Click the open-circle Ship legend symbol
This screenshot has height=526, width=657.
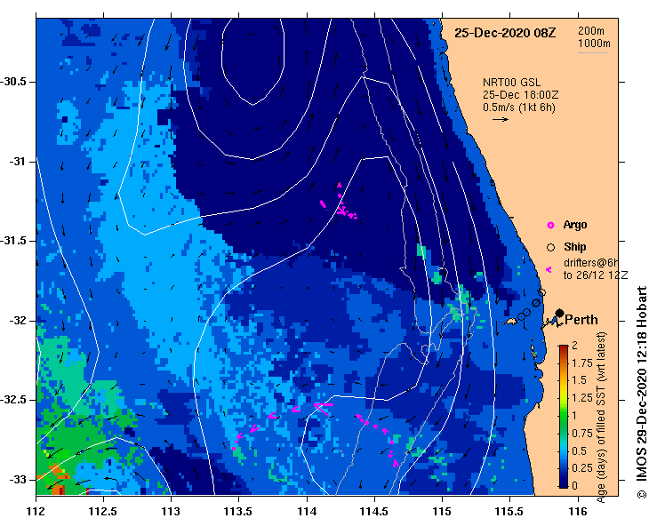[x=550, y=248]
